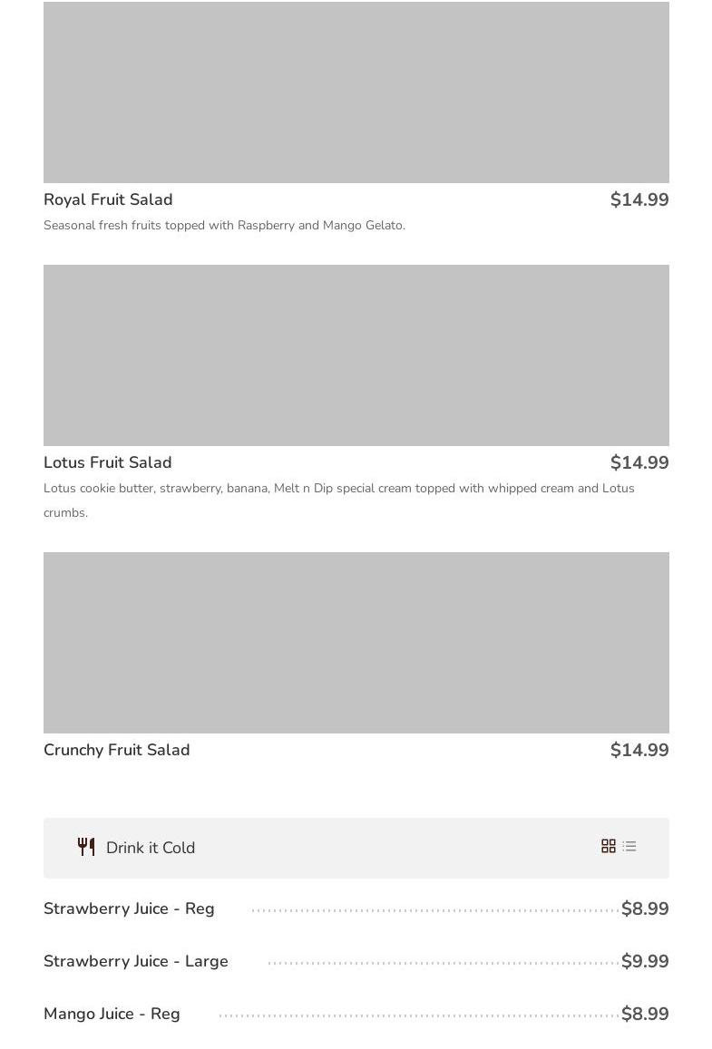Click the Crunchy Fruit Salad title
This screenshot has width=712, height=1049.
click(x=117, y=750)
